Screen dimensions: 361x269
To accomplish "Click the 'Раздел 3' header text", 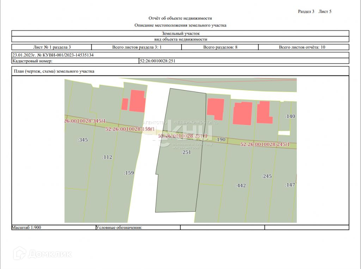I will coord(306,12).
